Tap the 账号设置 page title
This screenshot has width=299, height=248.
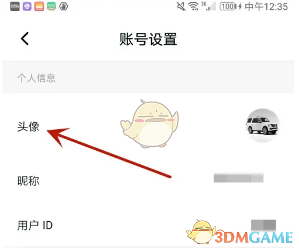point(148,39)
